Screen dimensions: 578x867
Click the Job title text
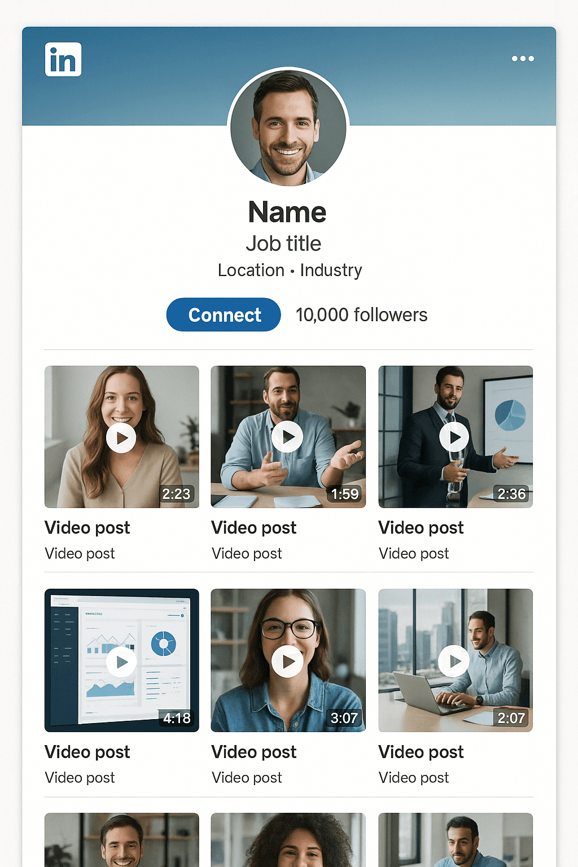point(284,244)
